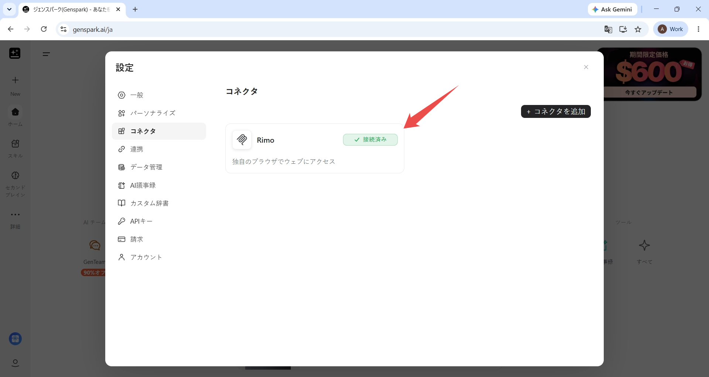Click Rimo description 独自のブラウザでウェブにアクセス
The width and height of the screenshot is (709, 377).
point(284,162)
